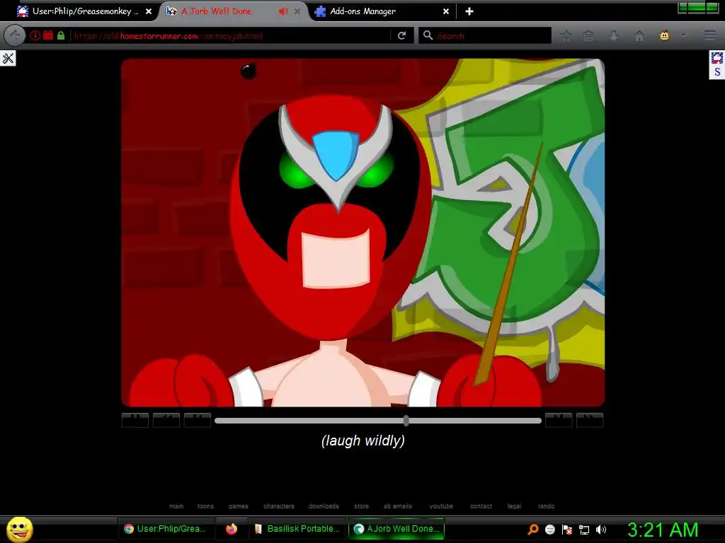The width and height of the screenshot is (725, 543).
Task: Click the red block icon in address bar
Action: pyautogui.click(x=48, y=35)
